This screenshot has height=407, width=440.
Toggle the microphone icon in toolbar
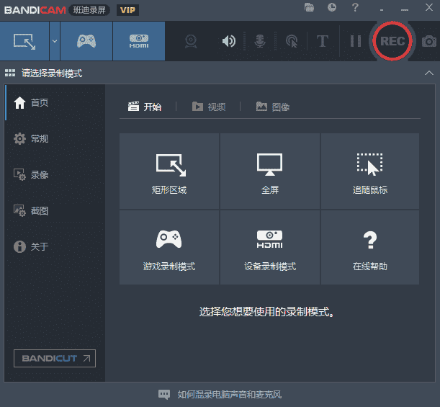point(259,41)
